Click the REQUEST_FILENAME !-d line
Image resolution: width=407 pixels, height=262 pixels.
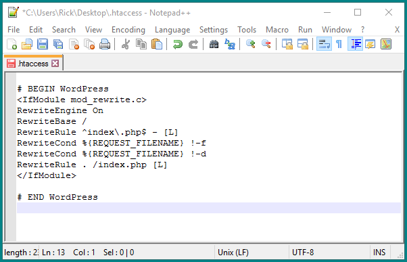[x=112, y=154]
